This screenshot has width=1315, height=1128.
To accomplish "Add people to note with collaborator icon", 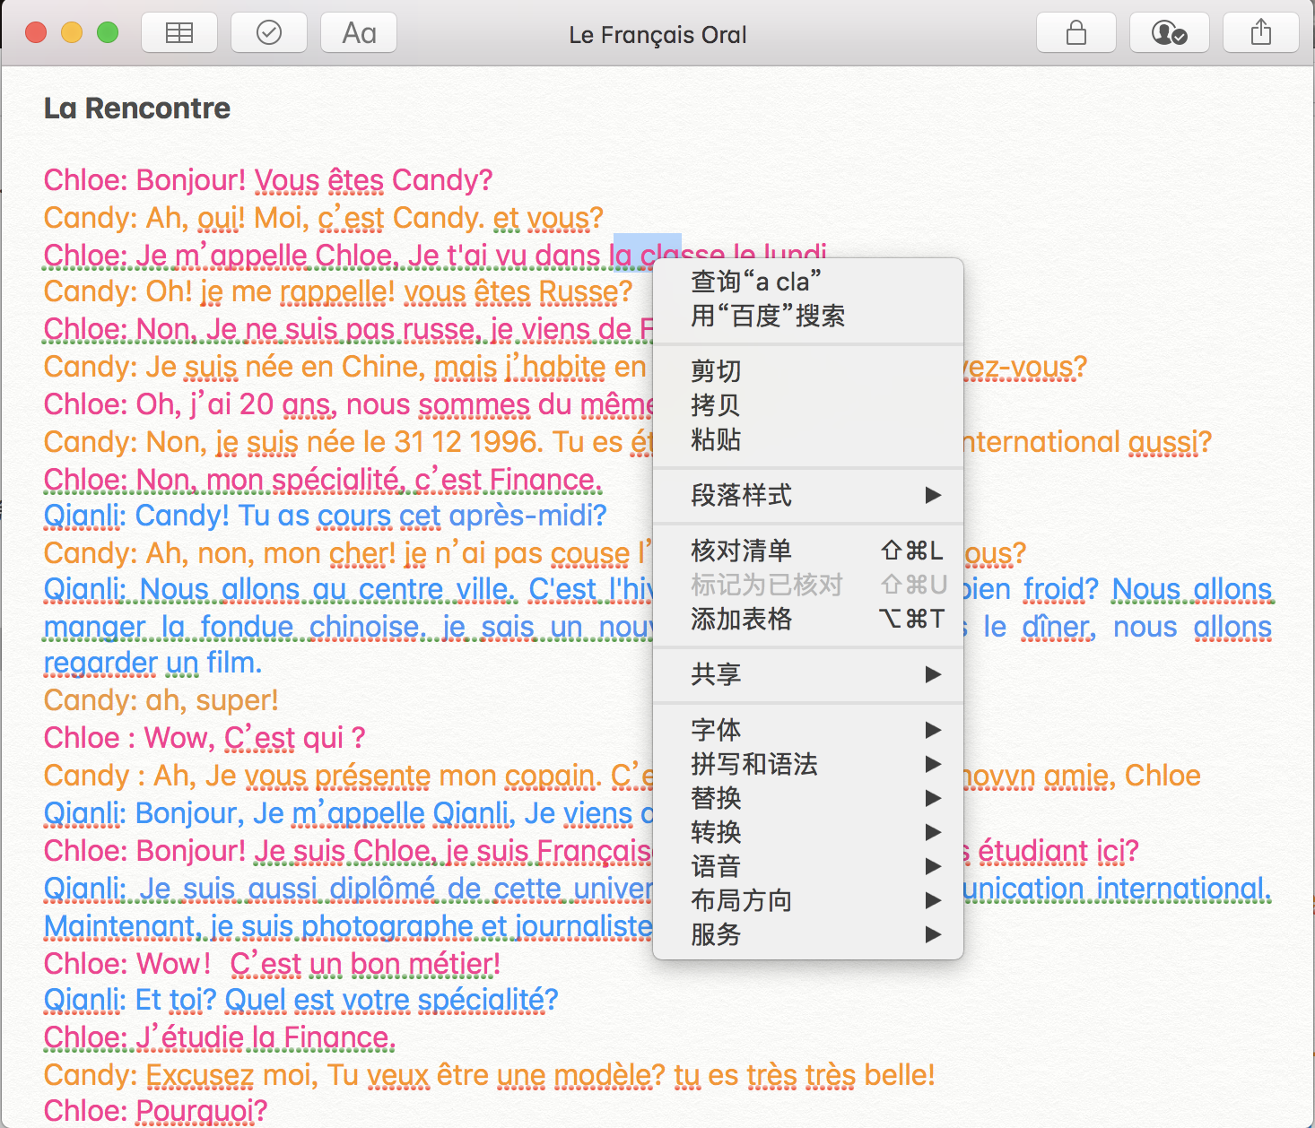I will 1170,33.
